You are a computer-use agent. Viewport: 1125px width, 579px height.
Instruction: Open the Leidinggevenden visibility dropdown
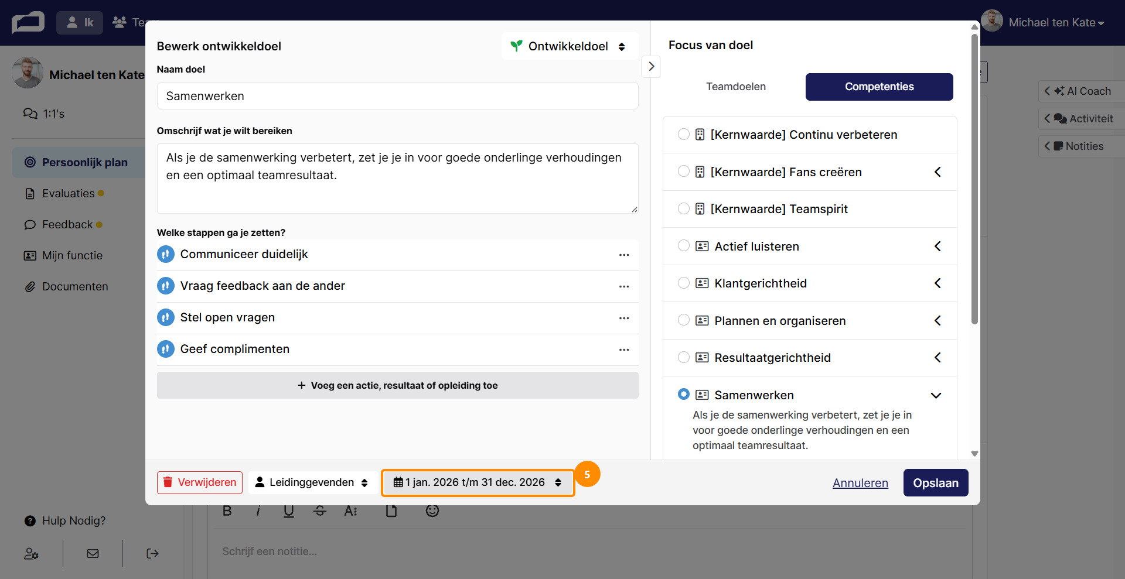click(x=312, y=482)
